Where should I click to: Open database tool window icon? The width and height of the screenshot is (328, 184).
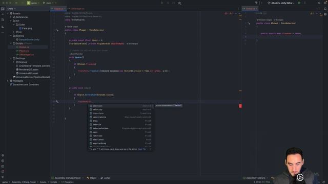[325, 14]
